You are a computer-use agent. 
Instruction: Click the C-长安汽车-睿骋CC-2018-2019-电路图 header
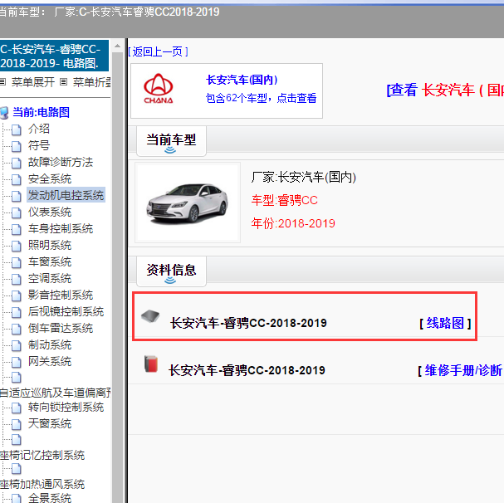pyautogui.click(x=53, y=56)
